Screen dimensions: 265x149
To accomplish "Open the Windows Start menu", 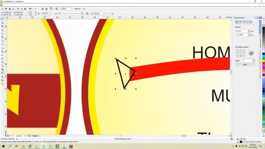I will pyautogui.click(x=3, y=146).
